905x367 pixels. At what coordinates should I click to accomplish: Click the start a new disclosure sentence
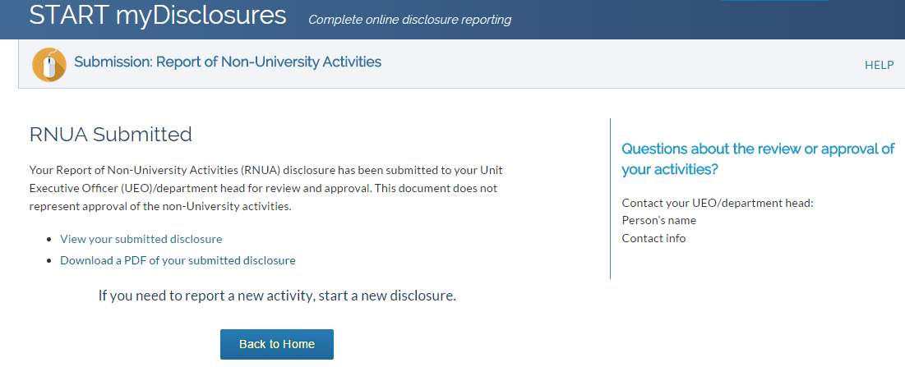pos(277,296)
